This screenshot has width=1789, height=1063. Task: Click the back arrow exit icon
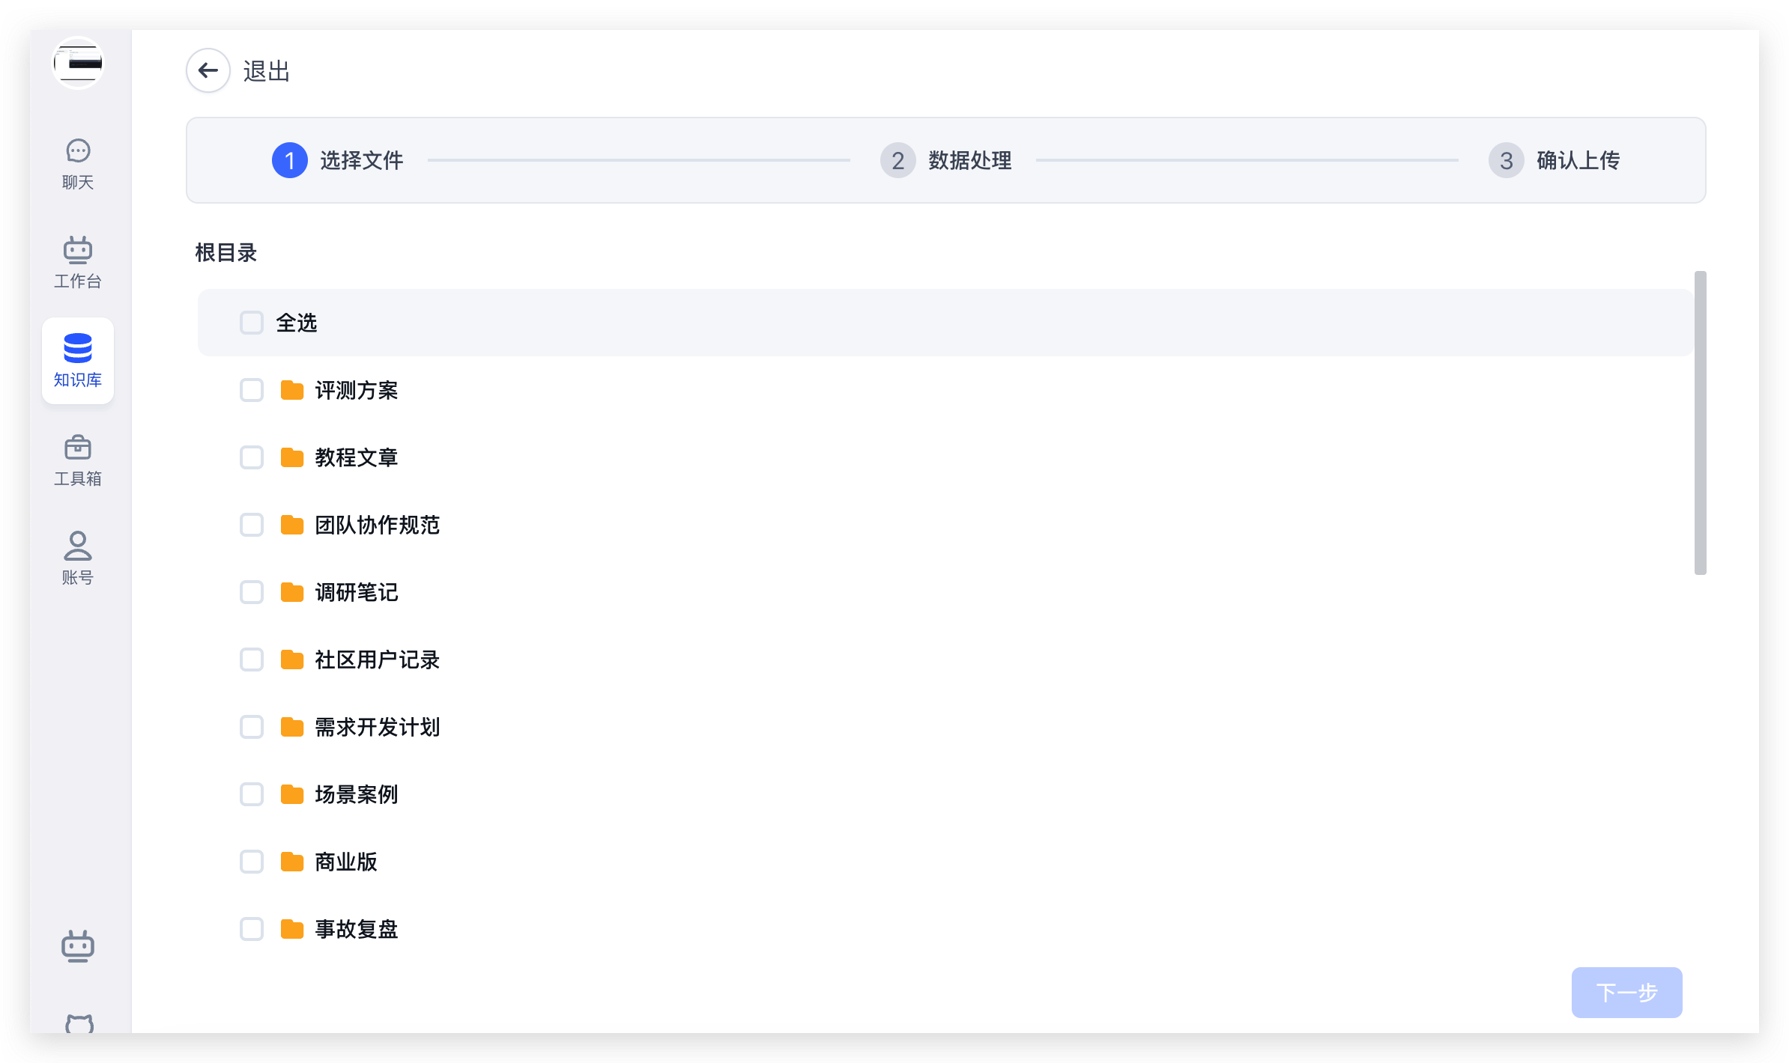(x=208, y=70)
